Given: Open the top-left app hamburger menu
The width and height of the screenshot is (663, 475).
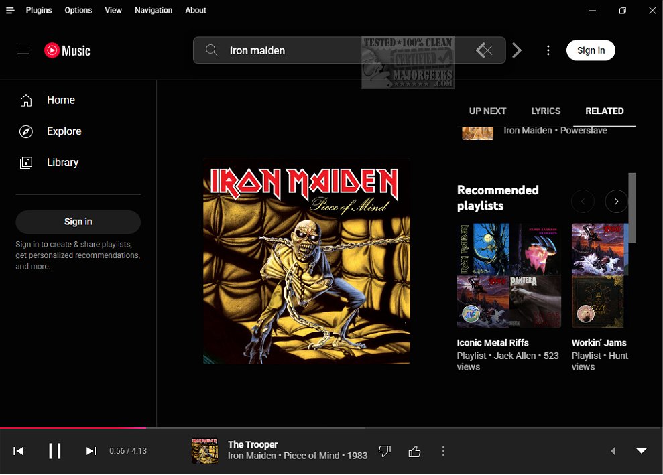Looking at the screenshot, I should pyautogui.click(x=10, y=10).
